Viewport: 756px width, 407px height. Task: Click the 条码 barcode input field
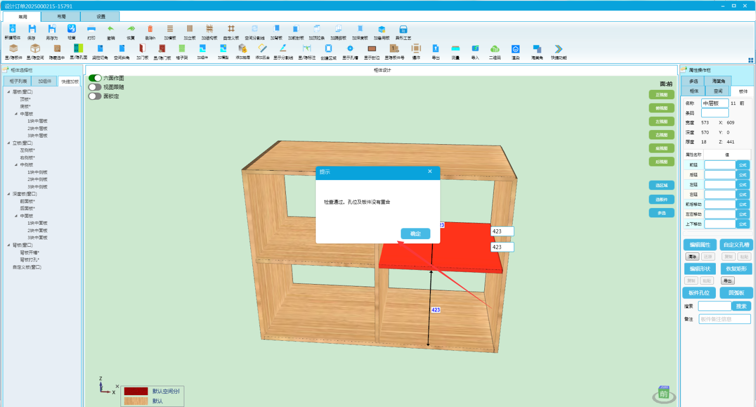click(x=714, y=113)
